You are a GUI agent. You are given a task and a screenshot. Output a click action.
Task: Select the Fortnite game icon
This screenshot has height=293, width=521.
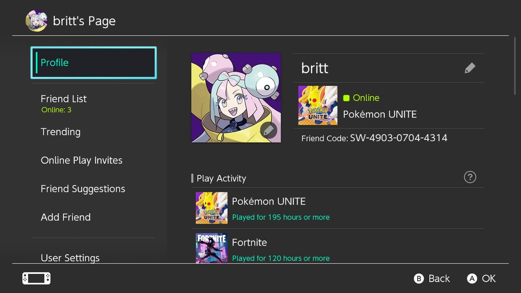211,248
